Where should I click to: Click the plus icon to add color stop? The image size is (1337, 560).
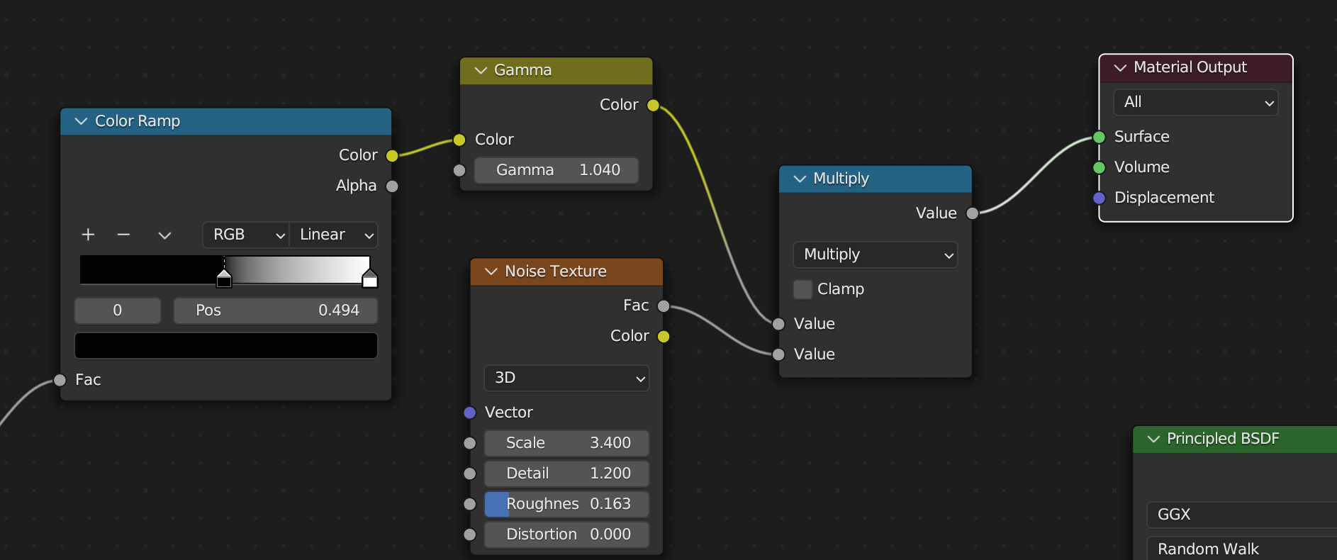coord(88,235)
